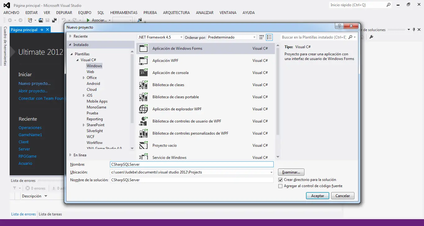
Task: Open the Ordenar por Predeterminado dropdown
Action: point(254,37)
